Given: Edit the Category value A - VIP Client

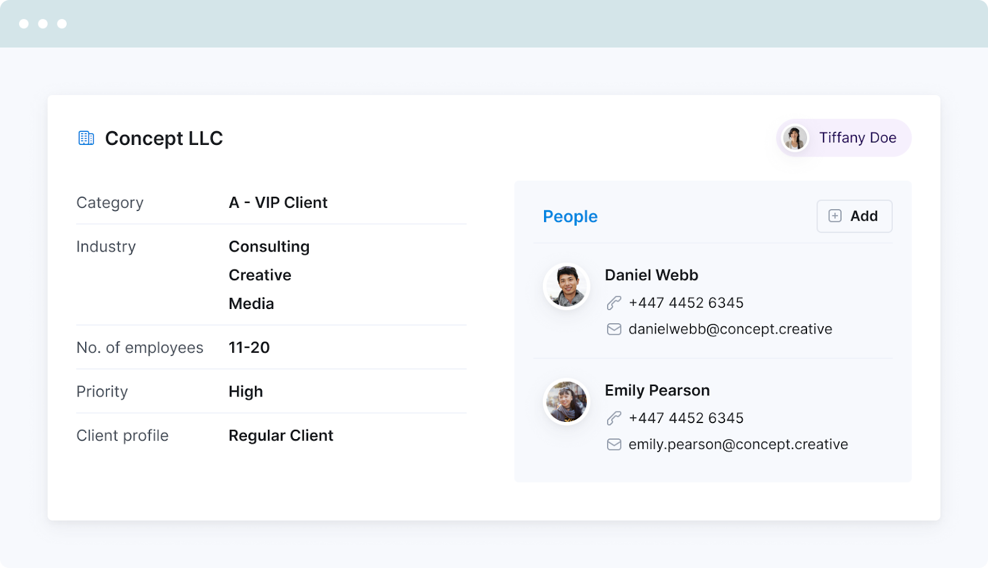Looking at the screenshot, I should 278,202.
